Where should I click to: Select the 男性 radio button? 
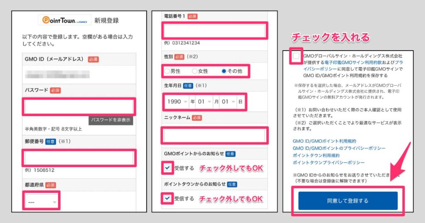(x=167, y=71)
